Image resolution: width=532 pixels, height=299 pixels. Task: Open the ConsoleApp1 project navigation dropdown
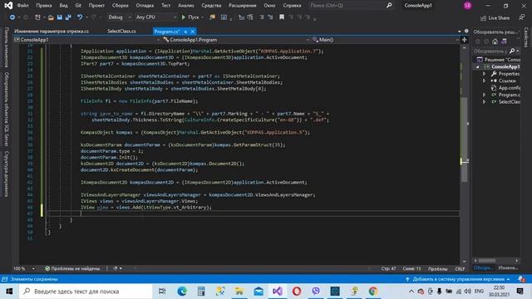tap(86, 40)
